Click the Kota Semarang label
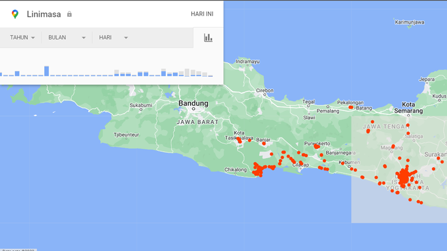447x251 pixels. pos(408,108)
